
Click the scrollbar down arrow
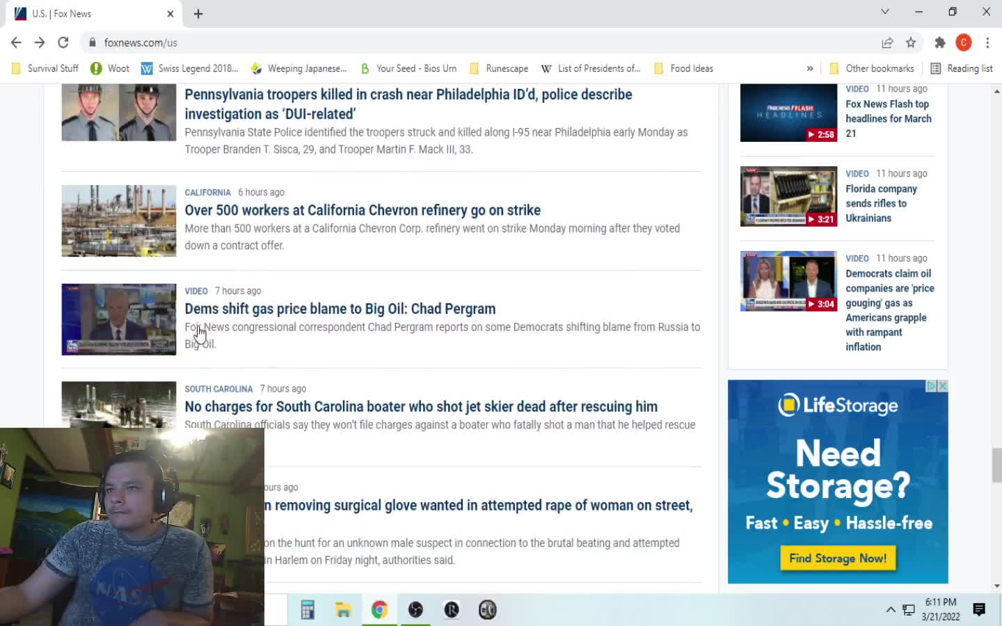[x=996, y=586]
